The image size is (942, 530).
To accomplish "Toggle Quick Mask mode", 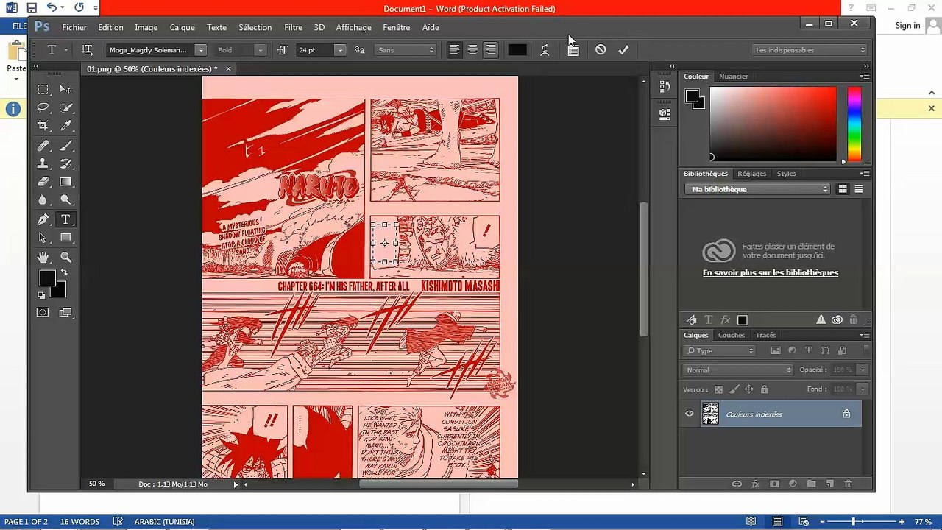I will point(43,312).
